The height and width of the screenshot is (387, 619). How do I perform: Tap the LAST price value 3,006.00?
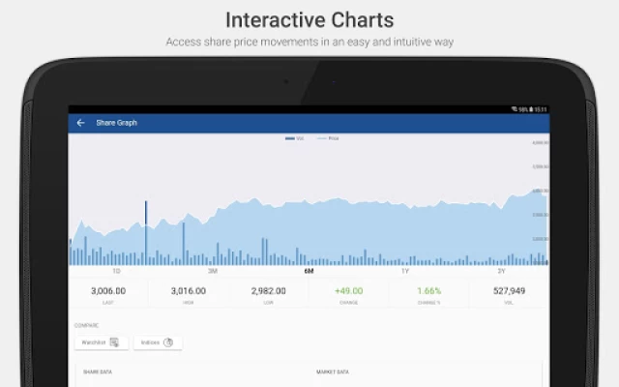(108, 291)
